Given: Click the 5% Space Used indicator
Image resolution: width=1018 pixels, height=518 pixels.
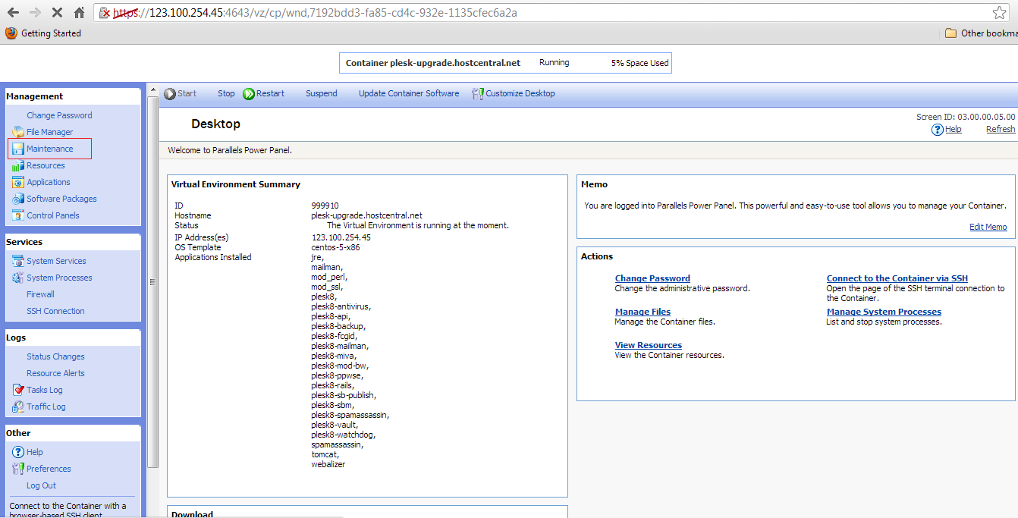Looking at the screenshot, I should pos(640,63).
